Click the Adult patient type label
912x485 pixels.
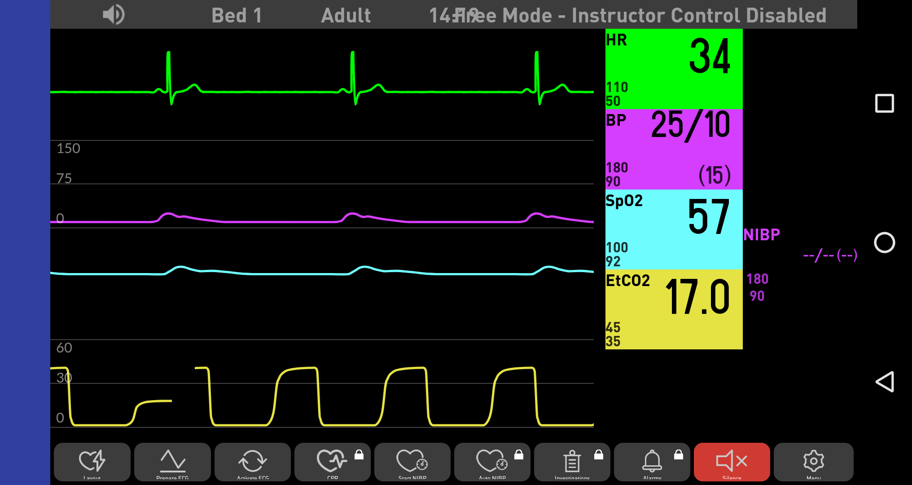pos(346,15)
